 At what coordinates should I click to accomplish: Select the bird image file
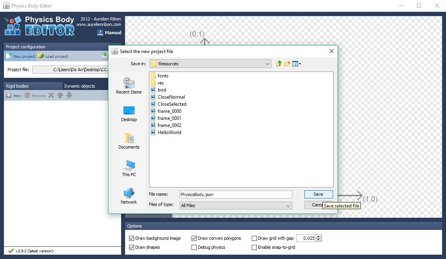coord(158,90)
